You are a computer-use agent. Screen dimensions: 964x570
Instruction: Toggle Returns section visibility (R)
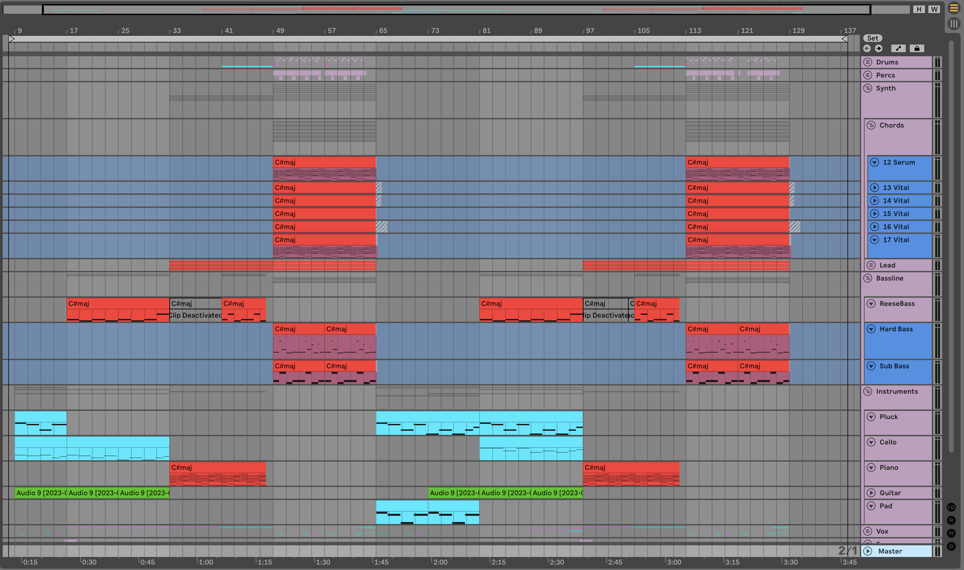(951, 520)
